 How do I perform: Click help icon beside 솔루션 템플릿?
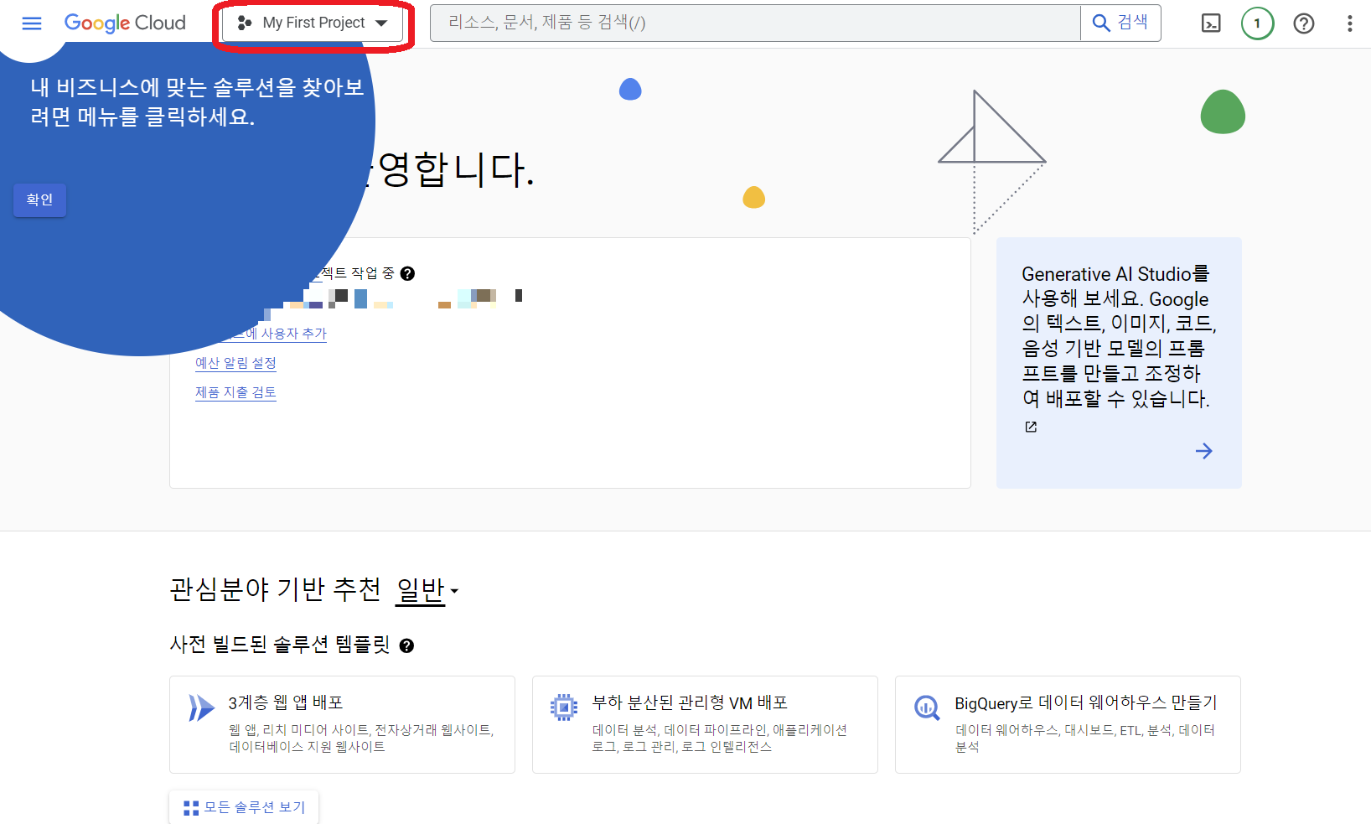pyautogui.click(x=406, y=645)
